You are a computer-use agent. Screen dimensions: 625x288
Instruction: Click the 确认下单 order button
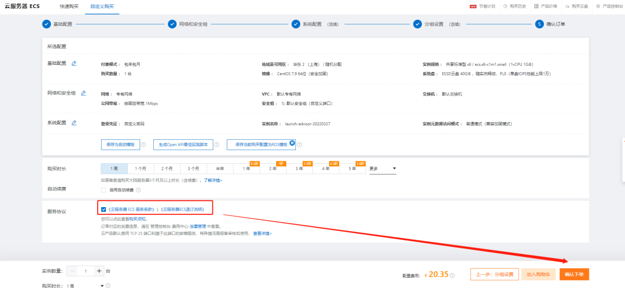575,274
